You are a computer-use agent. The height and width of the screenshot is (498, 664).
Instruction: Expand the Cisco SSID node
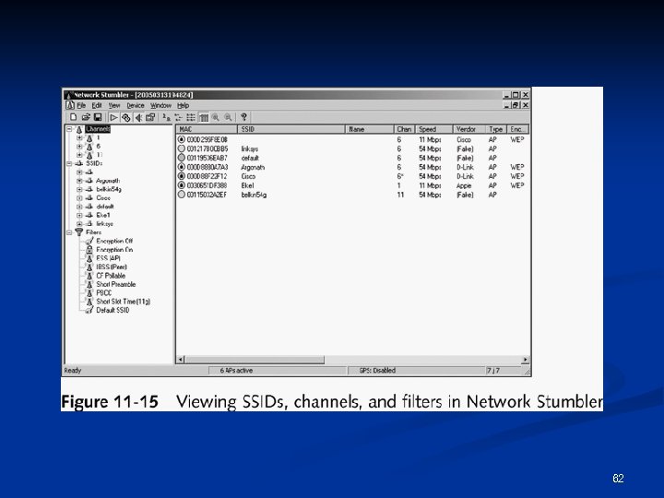point(79,197)
